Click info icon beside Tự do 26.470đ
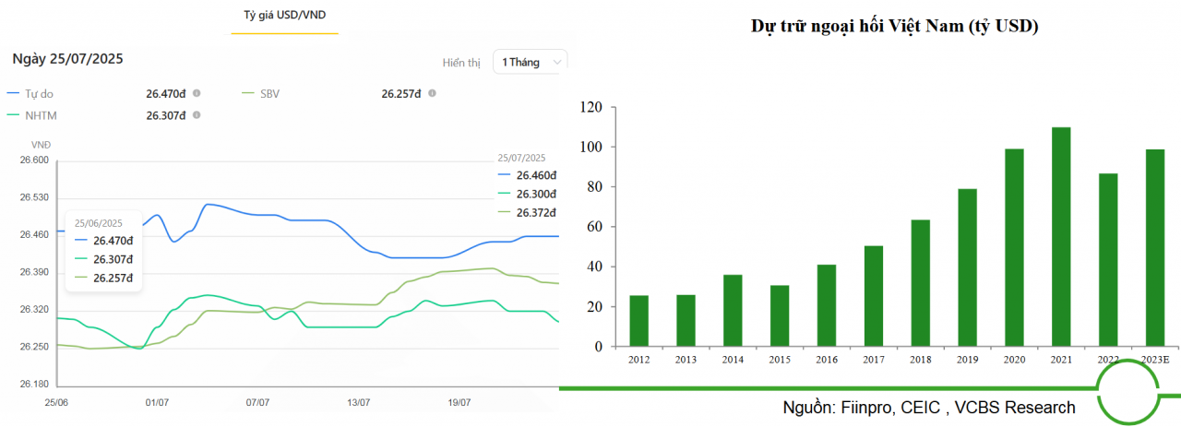This screenshot has height=427, width=1181. [197, 93]
